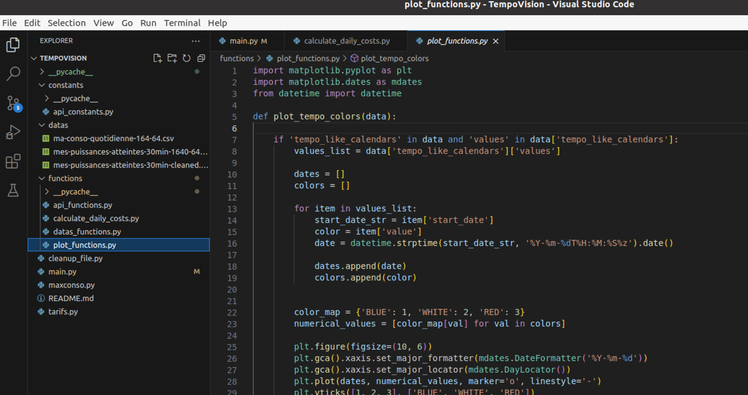Click the Python icon beside tarifs.py

41,312
